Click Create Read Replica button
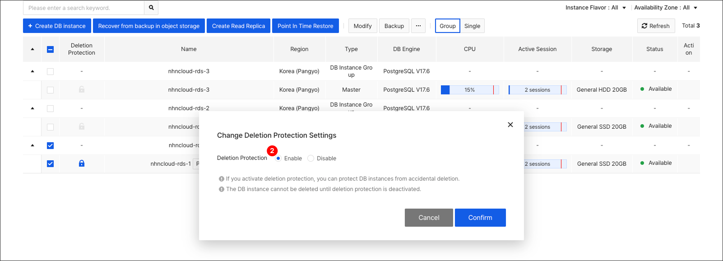This screenshot has width=723, height=261. click(238, 26)
